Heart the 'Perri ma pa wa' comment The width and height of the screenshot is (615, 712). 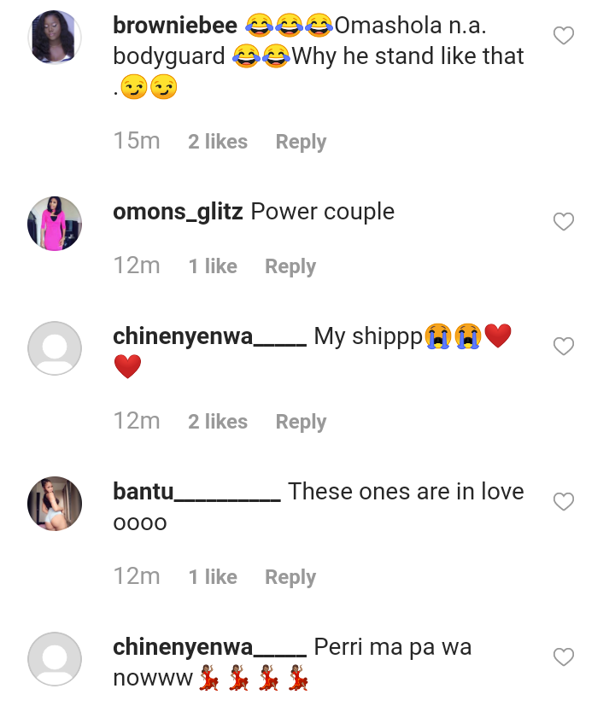coord(564,657)
